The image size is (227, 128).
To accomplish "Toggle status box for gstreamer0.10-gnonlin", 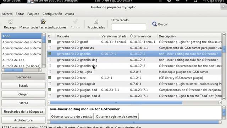I will pos(50,54).
